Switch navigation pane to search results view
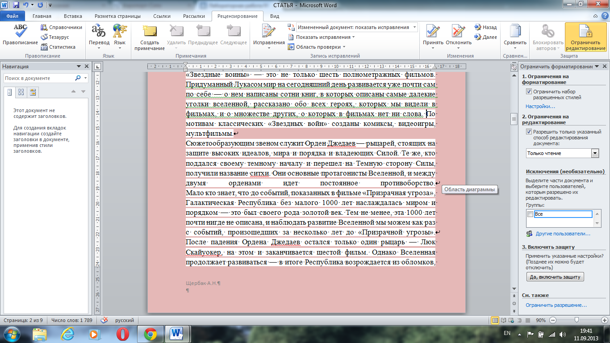This screenshot has width=610, height=343. click(33, 92)
